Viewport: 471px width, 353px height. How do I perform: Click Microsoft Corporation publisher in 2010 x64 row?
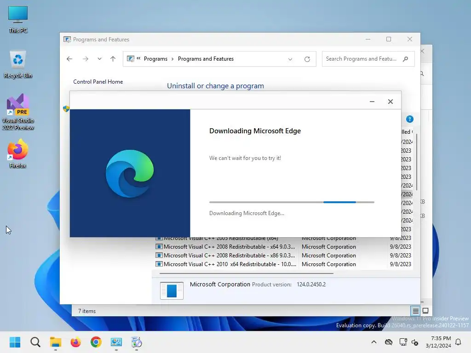tap(328, 264)
